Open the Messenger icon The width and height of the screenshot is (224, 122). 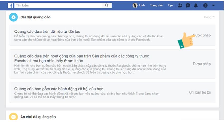188,6
